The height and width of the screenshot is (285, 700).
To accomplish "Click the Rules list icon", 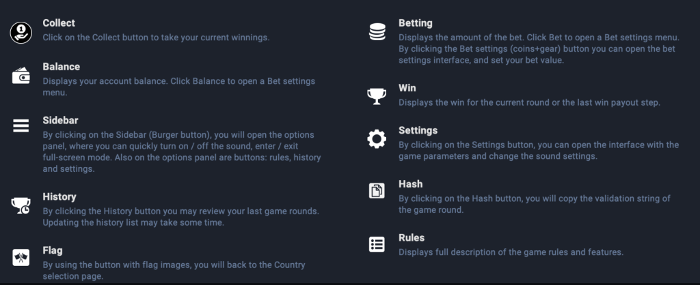I will click(377, 244).
